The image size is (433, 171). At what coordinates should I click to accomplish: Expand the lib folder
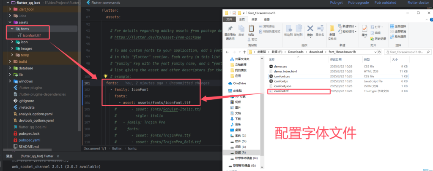click(10, 75)
